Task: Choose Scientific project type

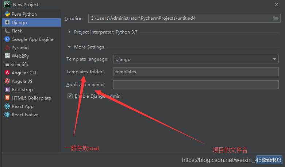Action: pos(31,64)
